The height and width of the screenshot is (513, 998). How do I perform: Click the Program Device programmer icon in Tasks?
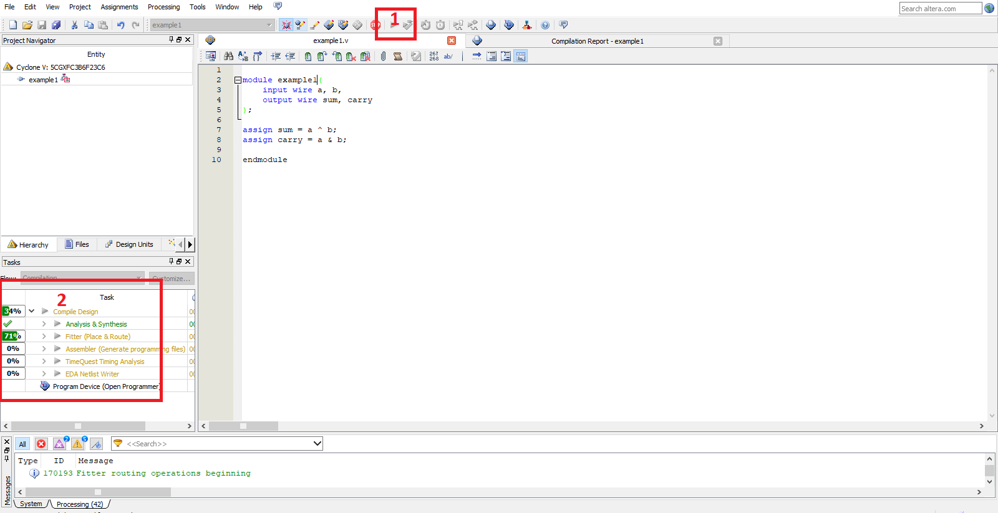click(x=45, y=386)
